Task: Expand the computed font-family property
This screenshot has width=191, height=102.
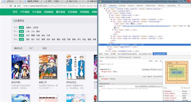Action: pos(164,94)
